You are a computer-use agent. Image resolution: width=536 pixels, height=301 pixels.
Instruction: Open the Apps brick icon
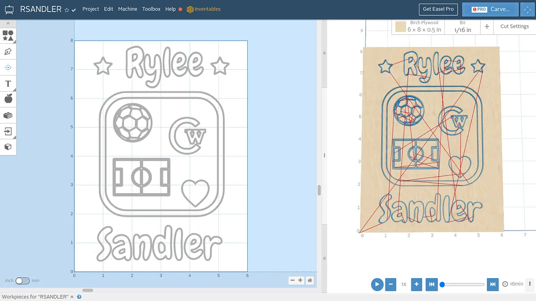8,115
